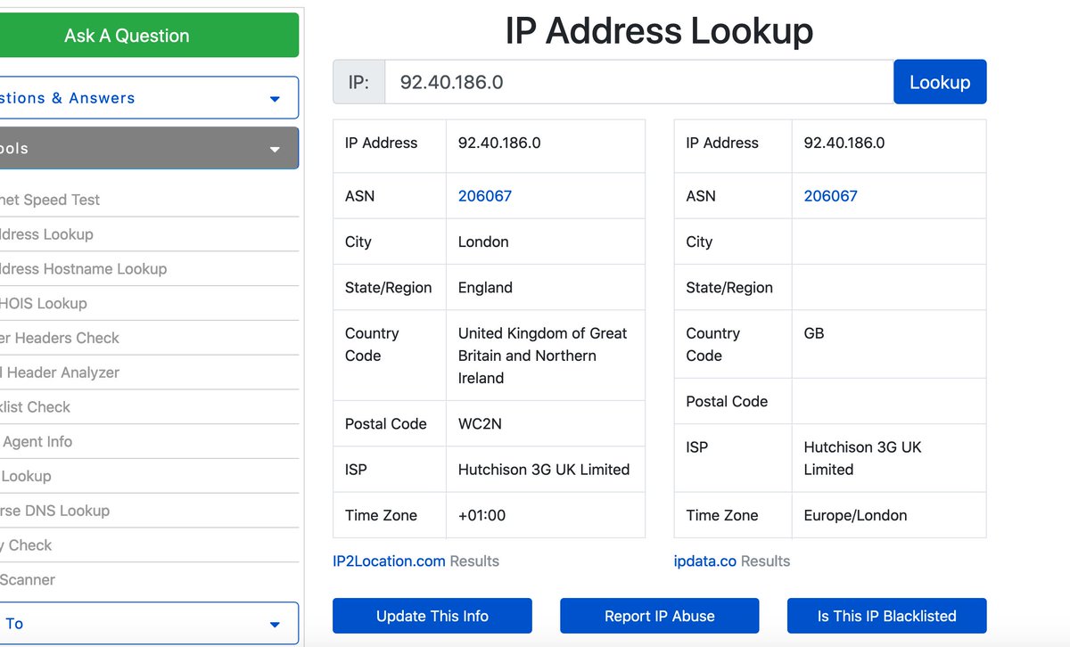The height and width of the screenshot is (647, 1070).
Task: Select 92.40.186.0 in left table
Action: (499, 143)
